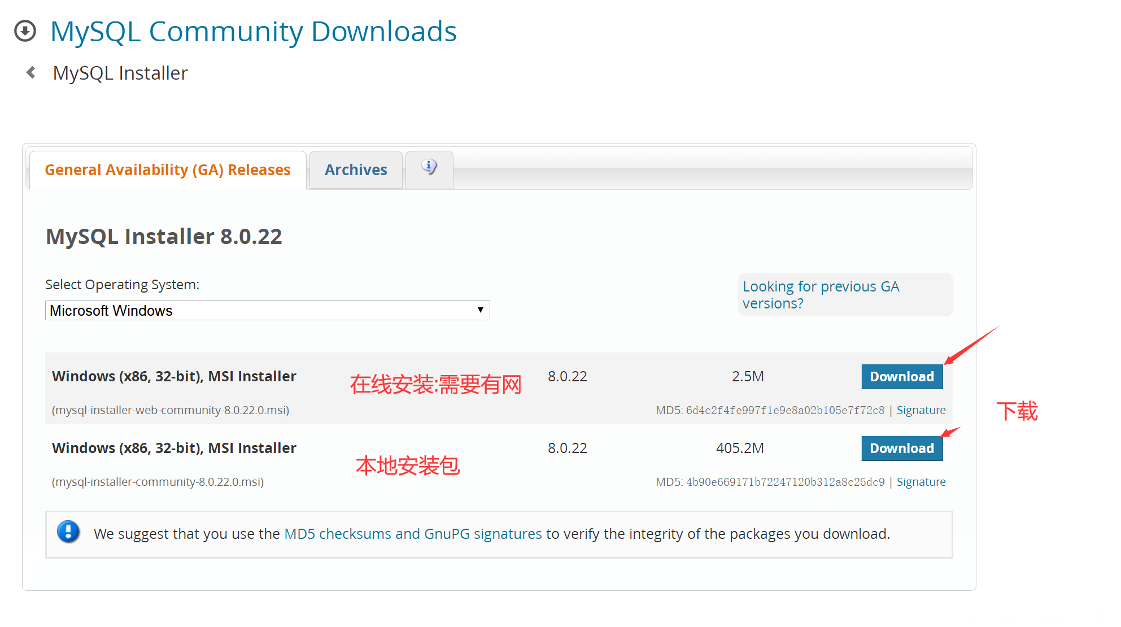Click filename mysql-installer-community-8.0.22.0.msi

[x=158, y=482]
